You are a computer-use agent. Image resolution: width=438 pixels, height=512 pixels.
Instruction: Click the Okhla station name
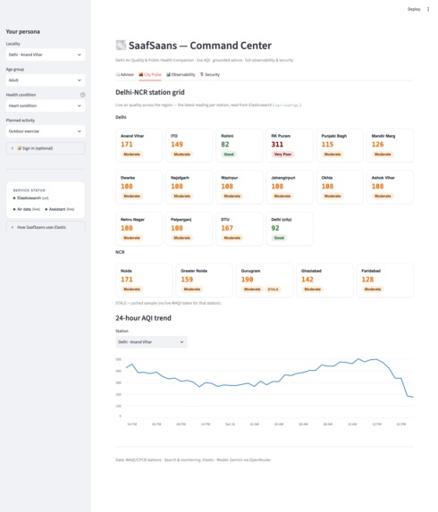click(x=327, y=178)
